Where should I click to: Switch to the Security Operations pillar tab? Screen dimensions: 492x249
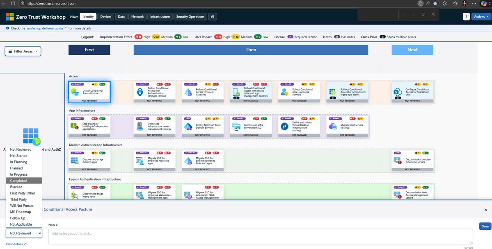pos(190,17)
